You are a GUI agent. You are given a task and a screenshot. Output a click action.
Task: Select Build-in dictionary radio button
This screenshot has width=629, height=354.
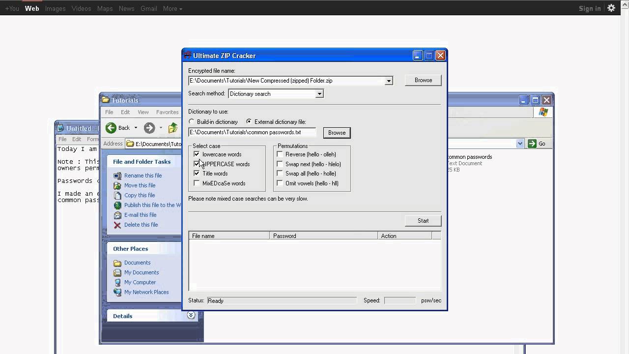(192, 121)
